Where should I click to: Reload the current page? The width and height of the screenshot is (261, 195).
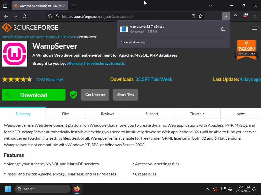point(24,16)
